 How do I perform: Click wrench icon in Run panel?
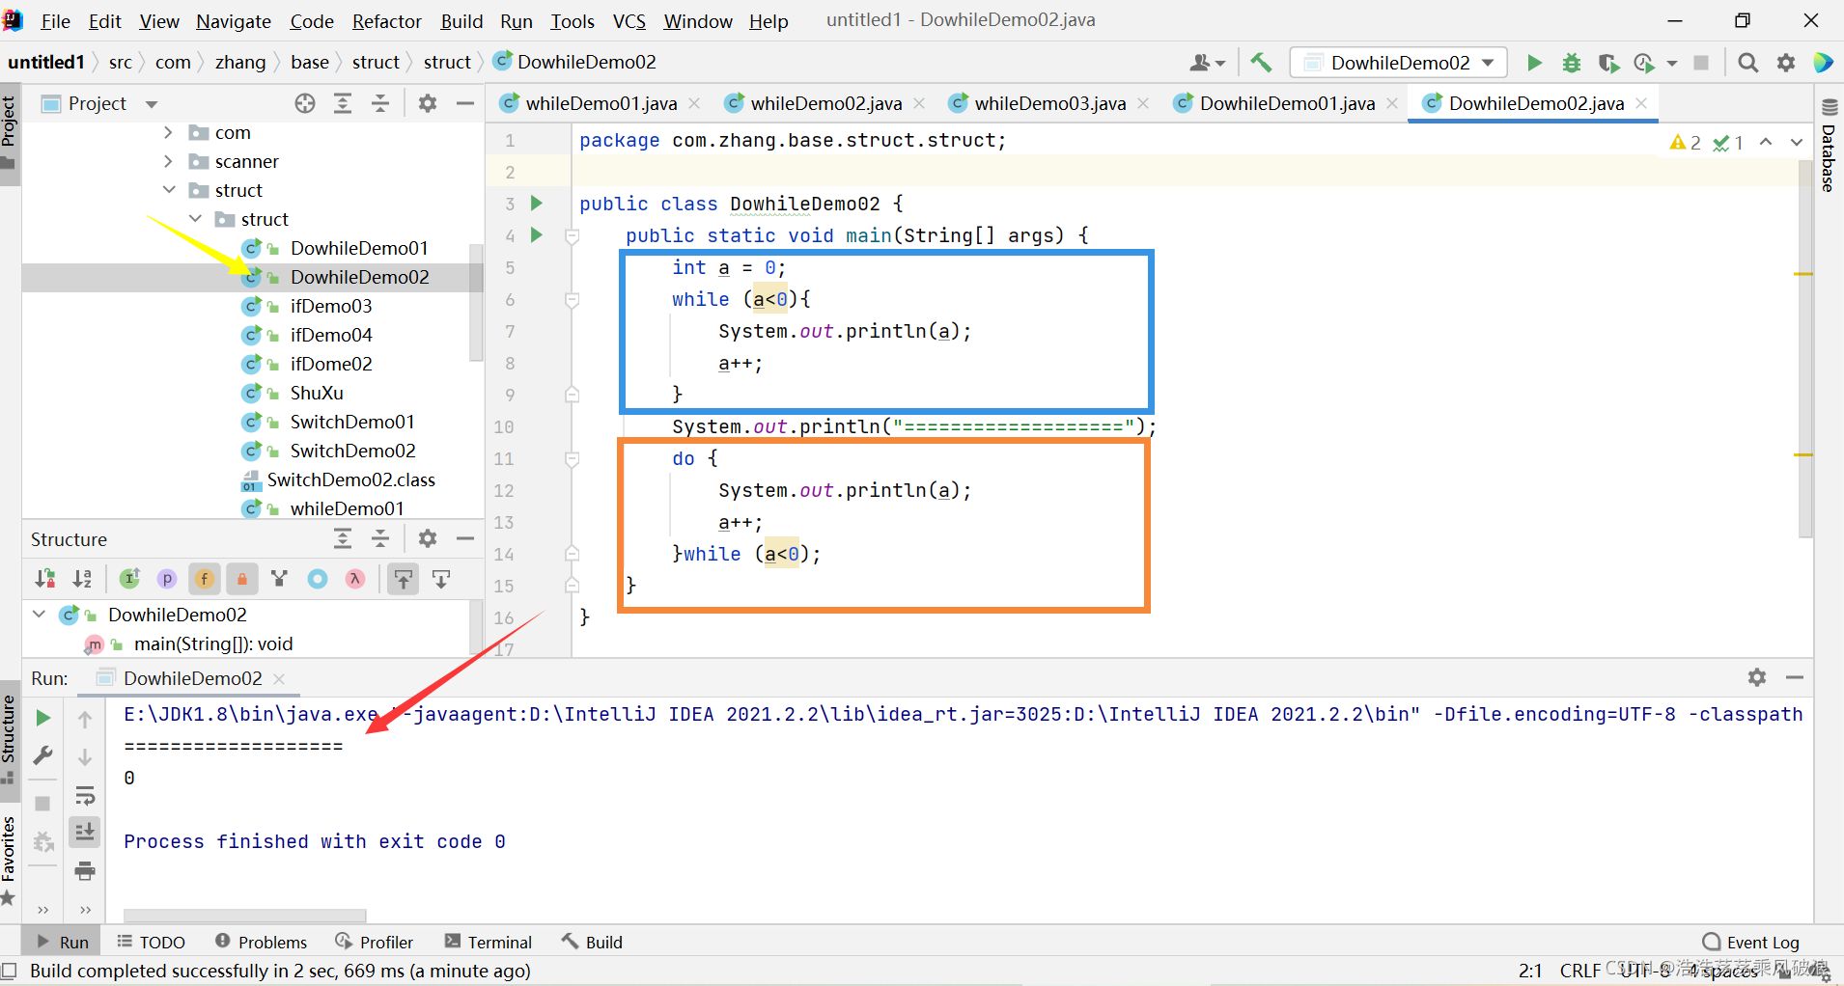[x=42, y=755]
